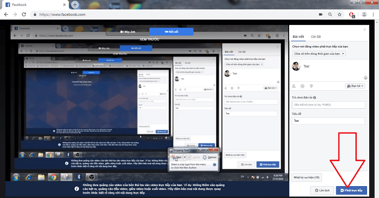Tag friends using the person icon
This screenshot has width=379, height=198.
click(x=294, y=86)
